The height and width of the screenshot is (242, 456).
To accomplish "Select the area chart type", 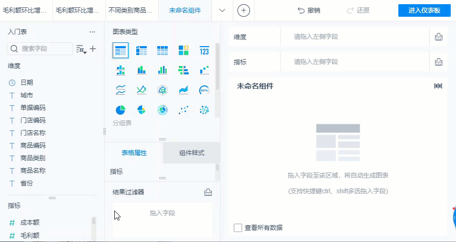I will 183,90.
